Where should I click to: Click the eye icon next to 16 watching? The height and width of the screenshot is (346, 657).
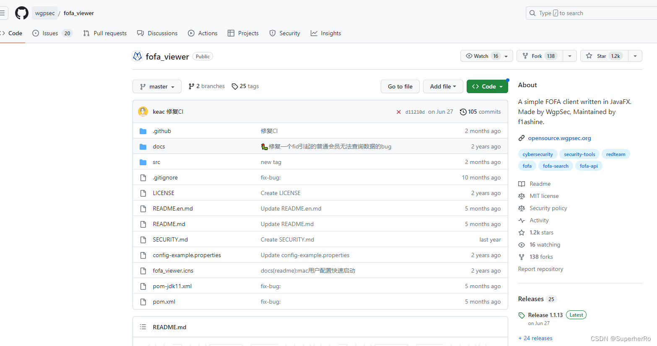pyautogui.click(x=522, y=245)
